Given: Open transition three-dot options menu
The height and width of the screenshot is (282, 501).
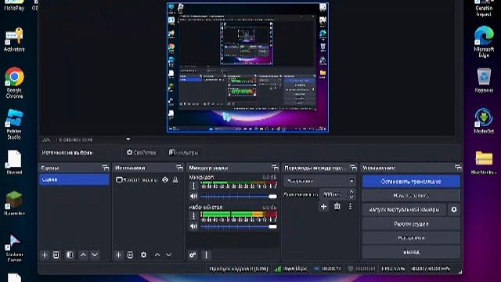Looking at the screenshot, I should (351, 207).
